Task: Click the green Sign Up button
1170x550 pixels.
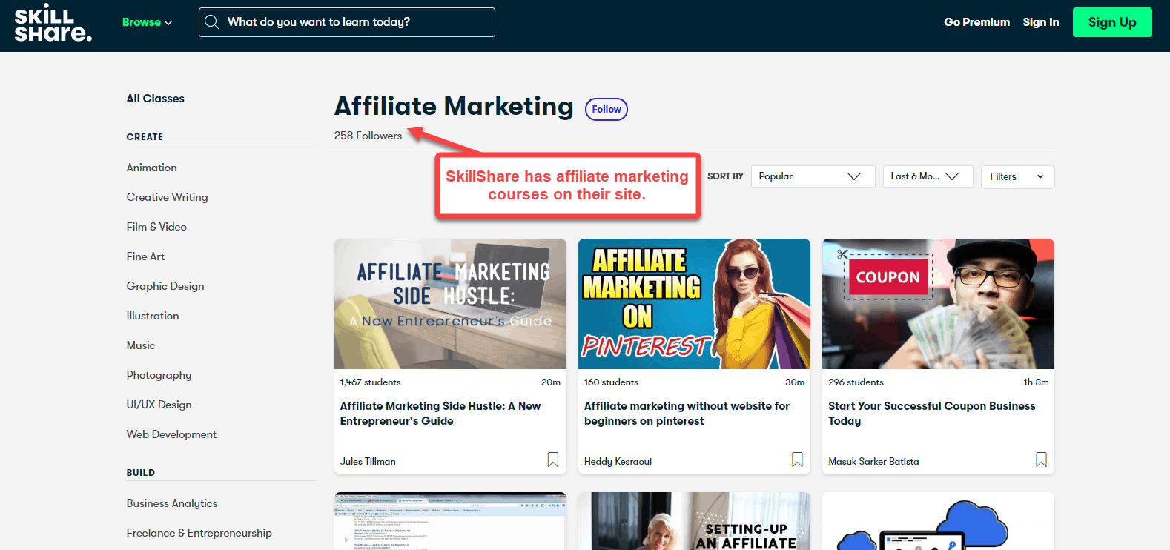Action: [1112, 22]
